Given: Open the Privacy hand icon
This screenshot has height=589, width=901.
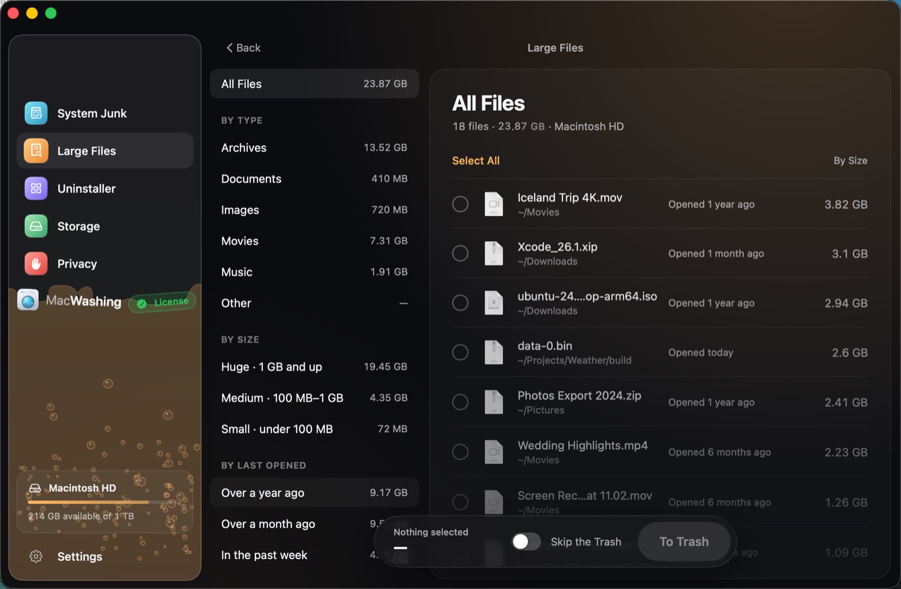Looking at the screenshot, I should (x=36, y=264).
